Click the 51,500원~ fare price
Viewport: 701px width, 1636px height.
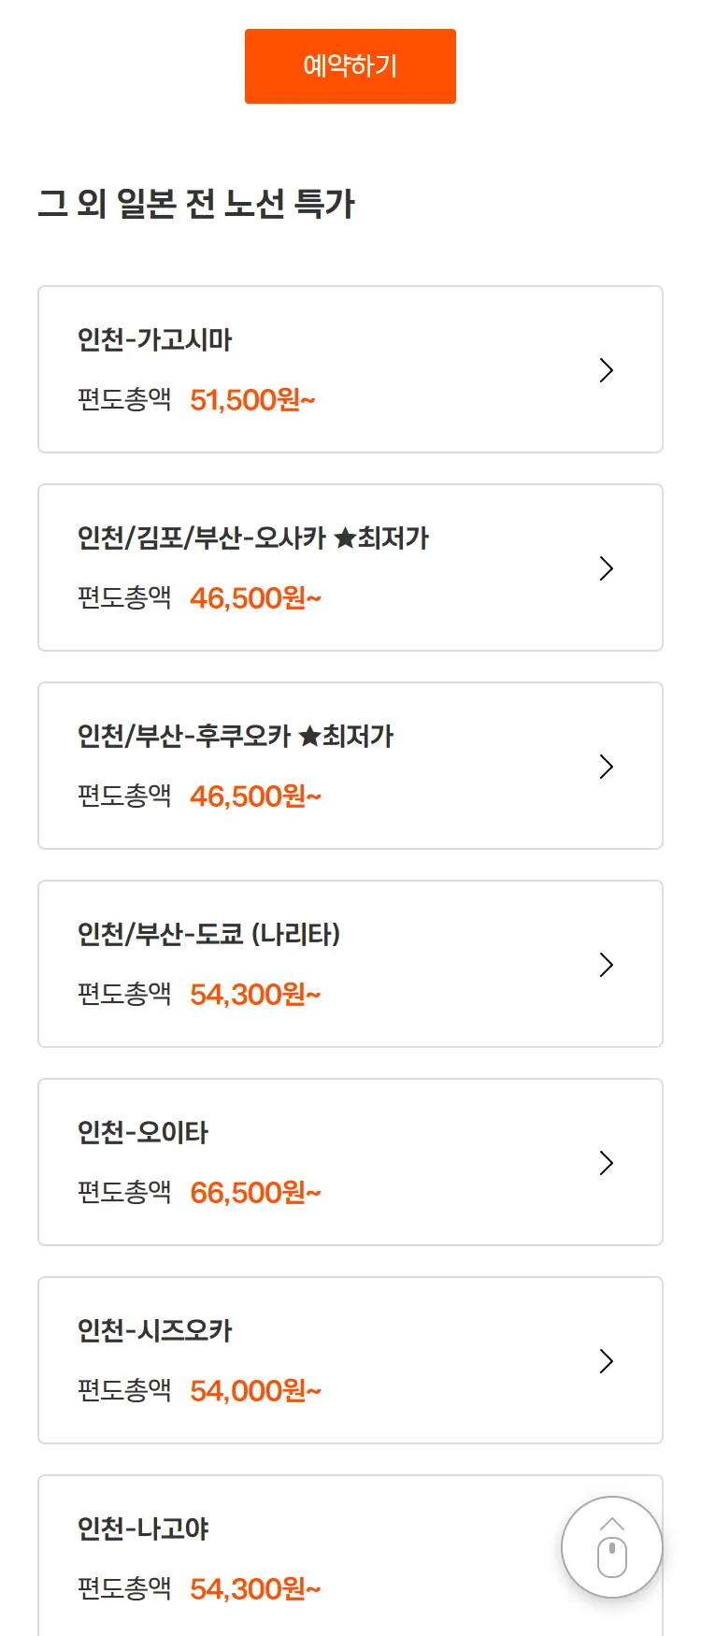252,400
